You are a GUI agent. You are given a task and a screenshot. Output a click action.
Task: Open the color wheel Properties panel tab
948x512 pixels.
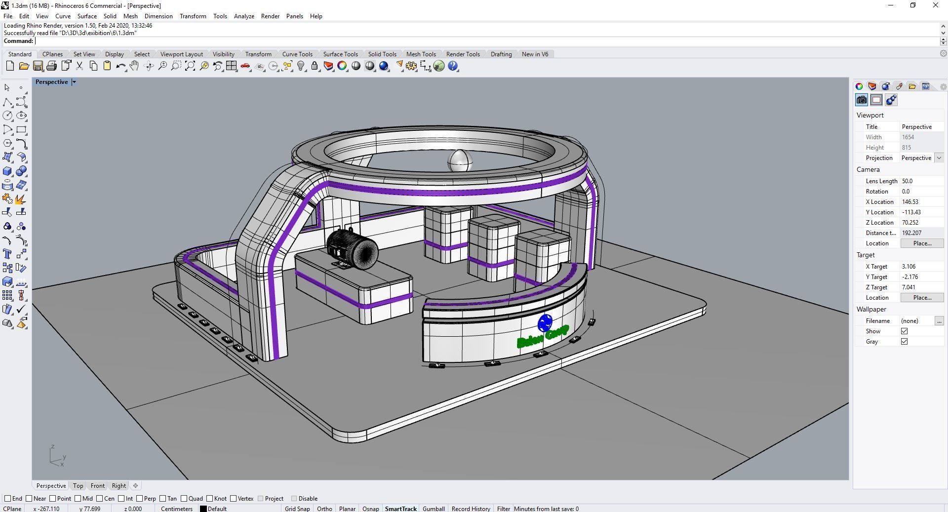tap(859, 86)
